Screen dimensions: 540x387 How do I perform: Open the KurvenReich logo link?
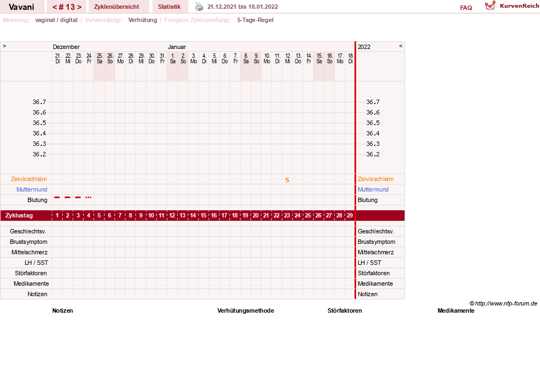512,6
